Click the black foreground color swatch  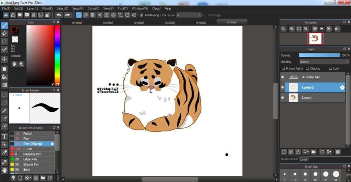coord(14,30)
